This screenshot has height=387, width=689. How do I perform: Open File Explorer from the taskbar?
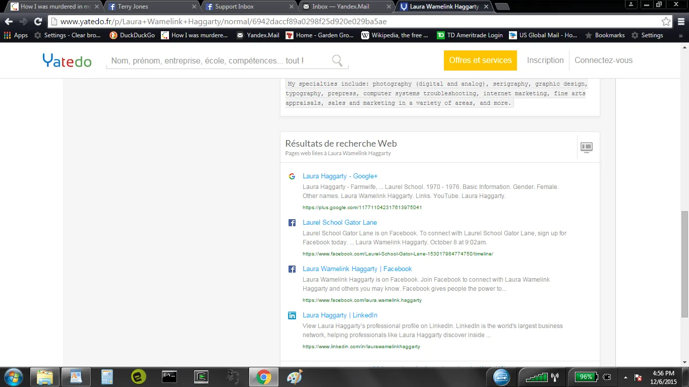tap(44, 377)
